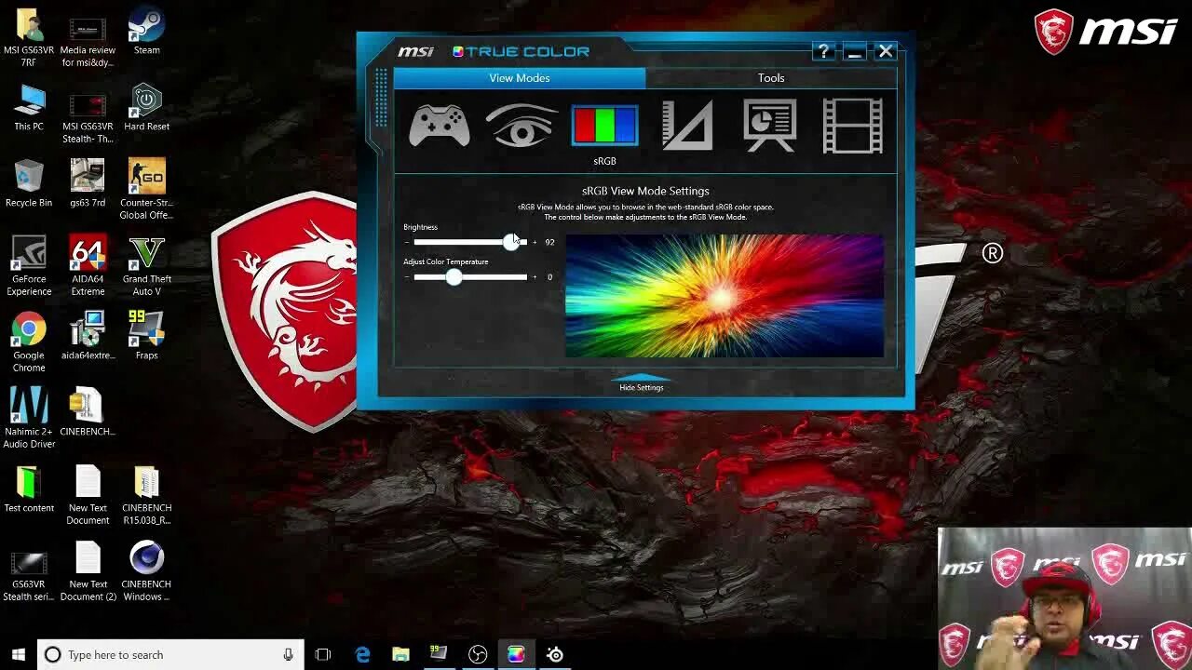Select the Gamer view mode controller icon
Image resolution: width=1192 pixels, height=670 pixels.
[439, 126]
